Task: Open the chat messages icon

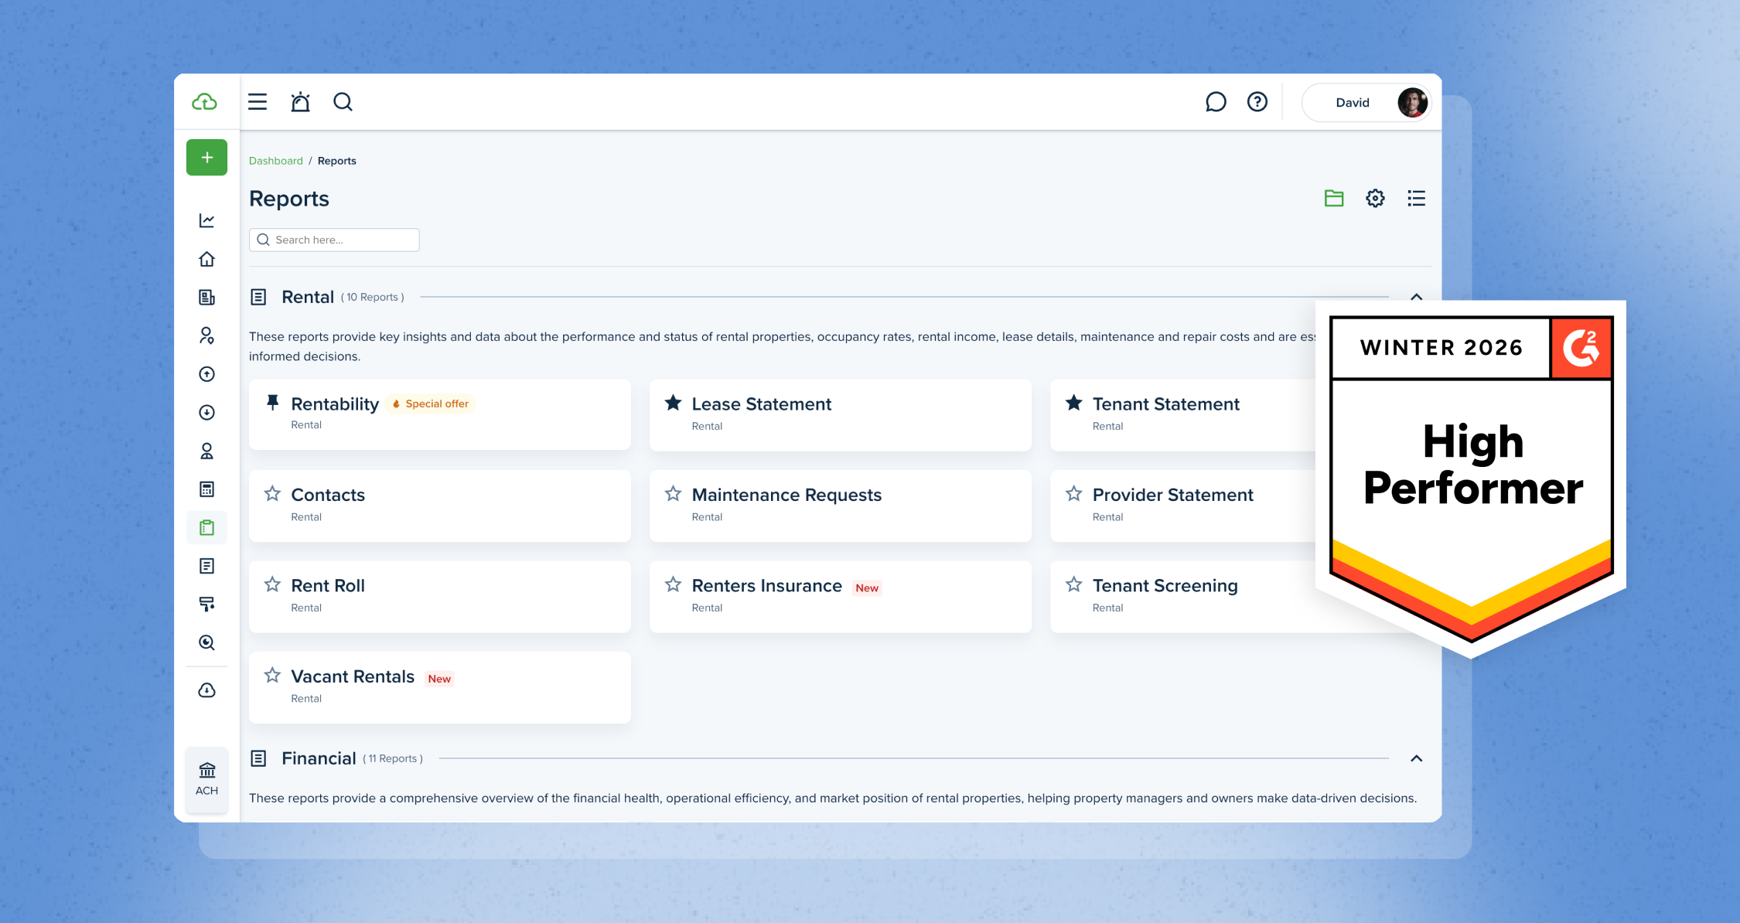Action: point(1216,102)
